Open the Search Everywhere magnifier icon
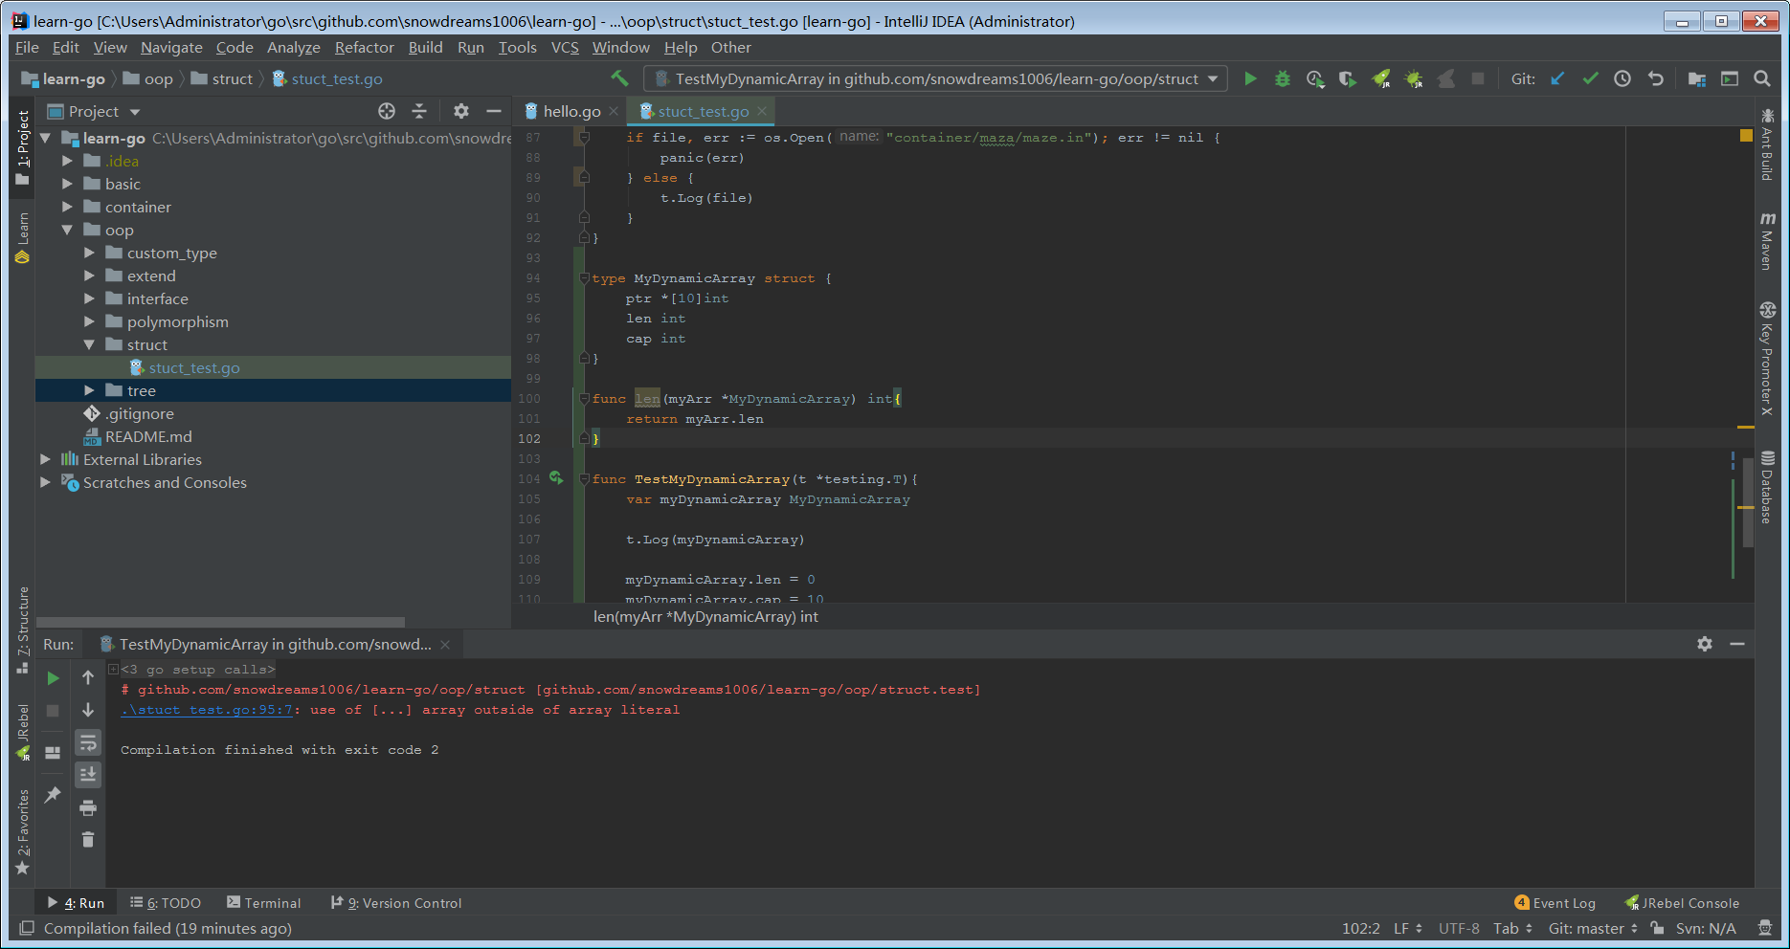The height and width of the screenshot is (949, 1790). (1762, 78)
